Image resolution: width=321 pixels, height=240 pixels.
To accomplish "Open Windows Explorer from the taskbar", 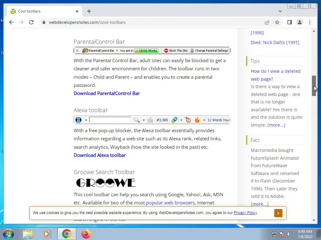I will (28, 234).
